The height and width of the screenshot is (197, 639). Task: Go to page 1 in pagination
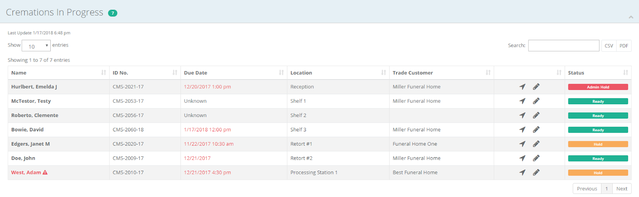pos(606,189)
